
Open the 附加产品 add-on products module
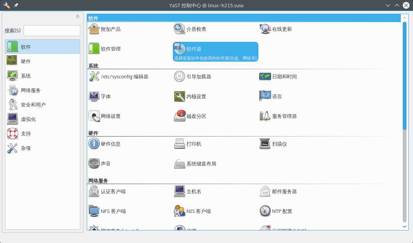pos(105,29)
